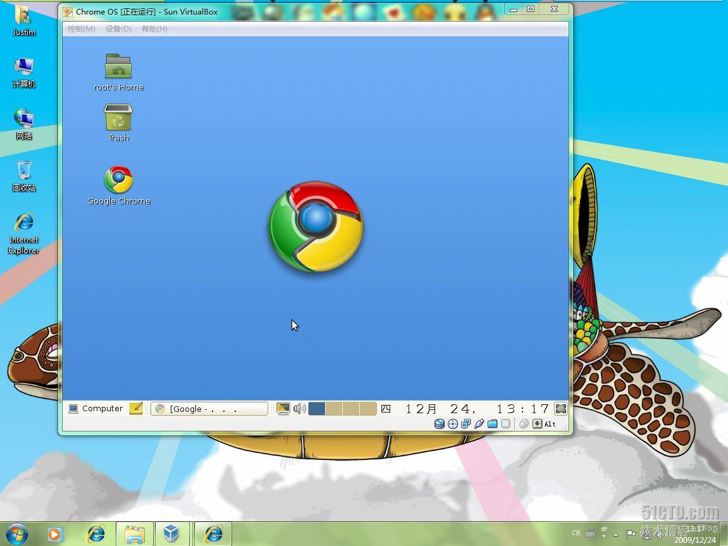Viewport: 728px width, 546px height.
Task: Click the display settings icon in the VM panel
Action: point(283,409)
